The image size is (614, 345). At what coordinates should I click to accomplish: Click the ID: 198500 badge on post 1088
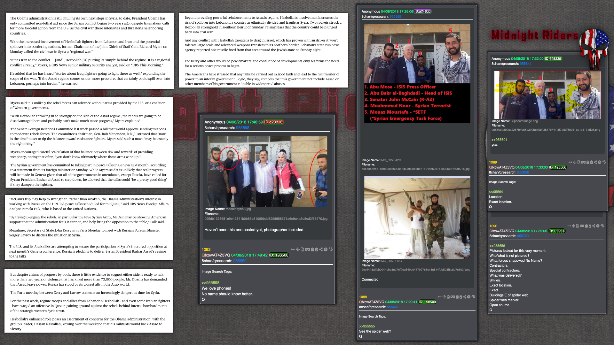pos(427,302)
